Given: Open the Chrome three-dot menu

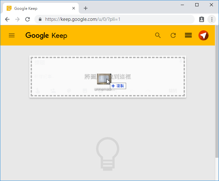Looking at the screenshot, I should tap(212, 19).
